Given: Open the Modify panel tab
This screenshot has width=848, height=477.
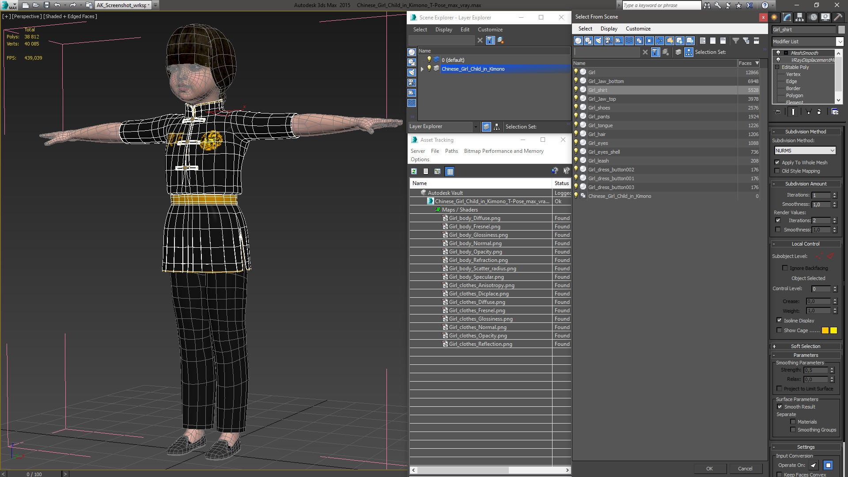Looking at the screenshot, I should click(787, 17).
